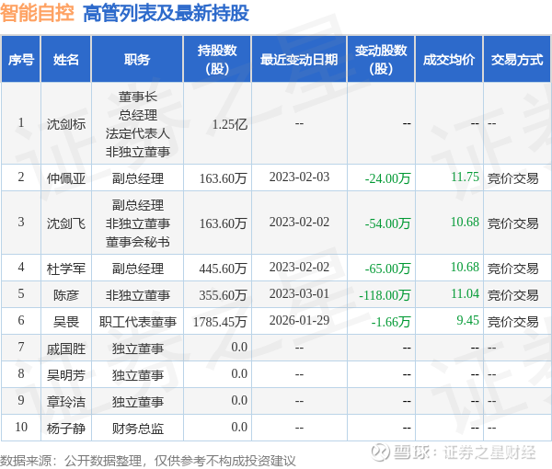
Task: Click 董事会秘书 position text
Action: 138,242
